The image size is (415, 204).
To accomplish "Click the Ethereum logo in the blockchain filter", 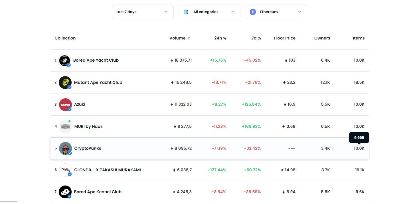I will [253, 12].
